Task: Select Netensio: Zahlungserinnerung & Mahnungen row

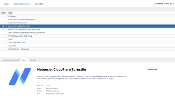Action: point(88,29)
